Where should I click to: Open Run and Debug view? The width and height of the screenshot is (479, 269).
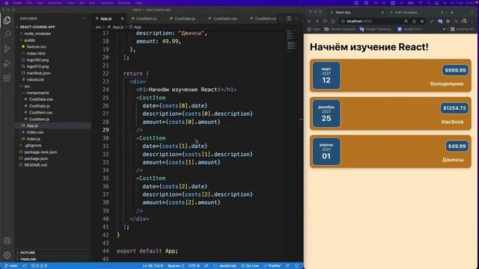pos(7,64)
